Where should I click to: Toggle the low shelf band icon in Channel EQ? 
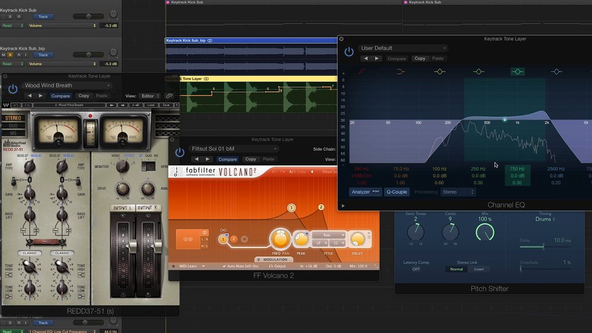point(401,72)
